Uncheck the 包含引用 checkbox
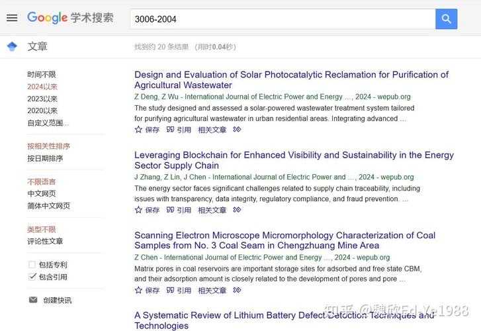This screenshot has height=331, width=481. tap(32, 277)
